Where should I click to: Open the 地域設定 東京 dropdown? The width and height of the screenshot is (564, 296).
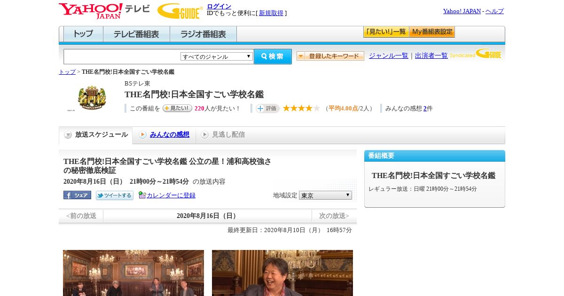coord(325,195)
